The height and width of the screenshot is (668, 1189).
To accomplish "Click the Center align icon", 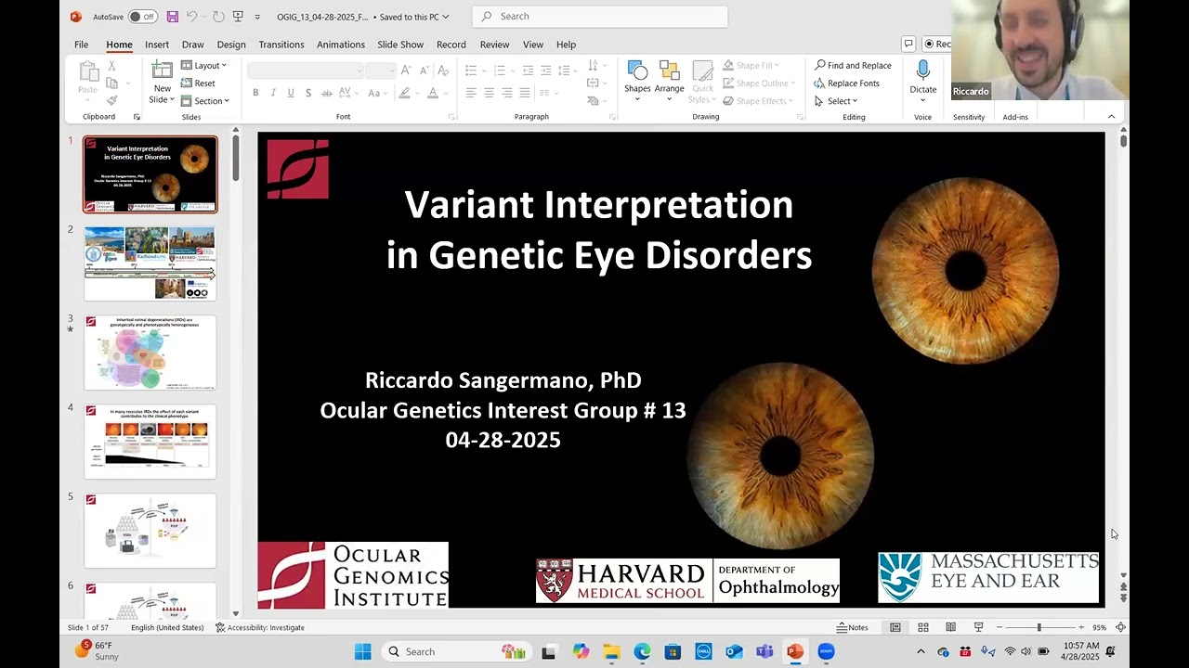I will (489, 93).
